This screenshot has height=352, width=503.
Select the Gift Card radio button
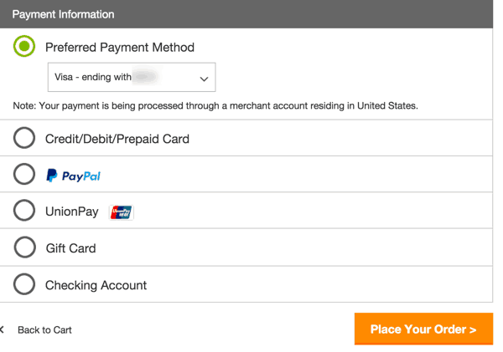pyautogui.click(x=24, y=247)
